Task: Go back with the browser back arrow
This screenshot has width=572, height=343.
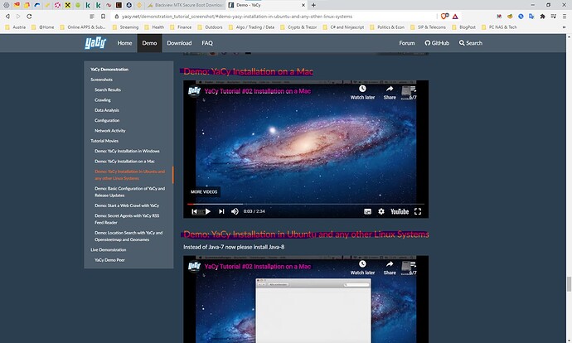Action: pyautogui.click(x=7, y=17)
